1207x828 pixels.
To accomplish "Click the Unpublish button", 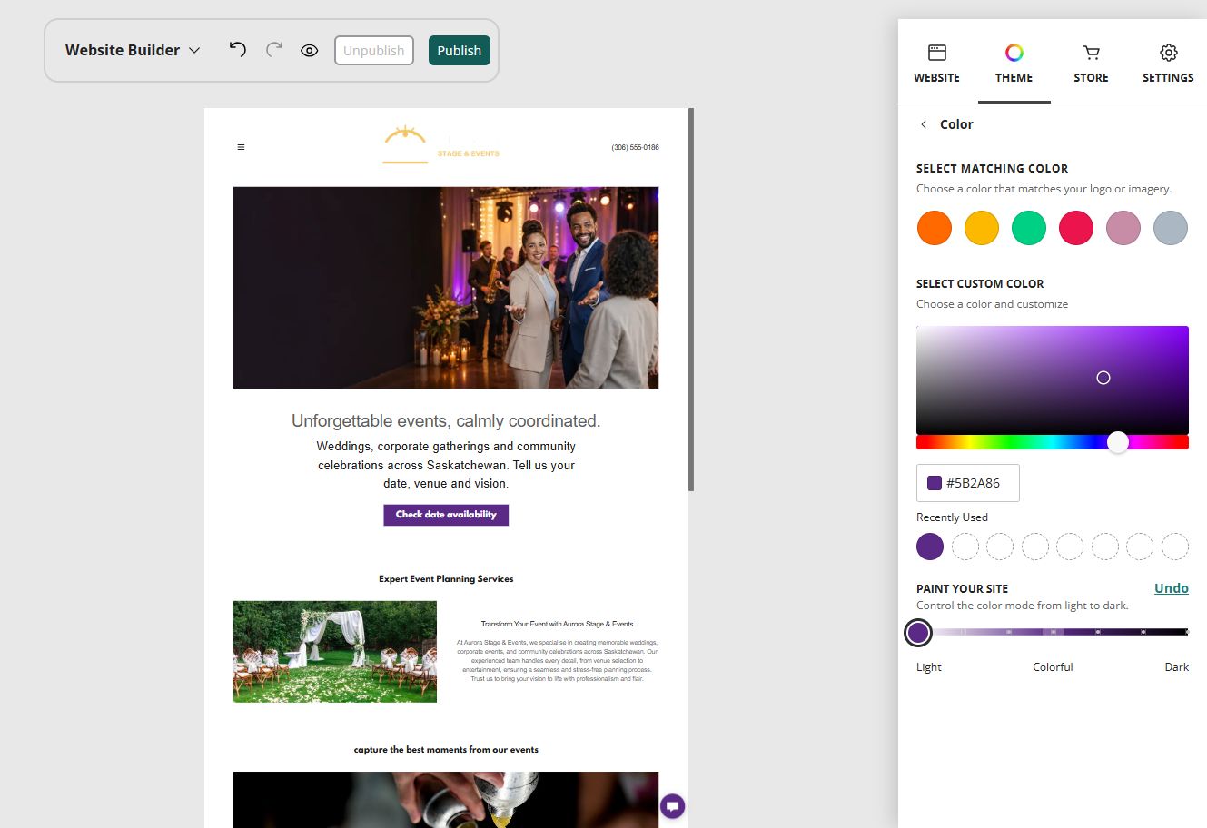I will [x=374, y=51].
